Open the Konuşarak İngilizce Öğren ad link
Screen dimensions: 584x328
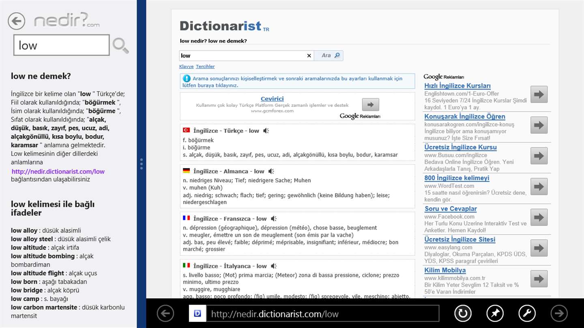tap(465, 117)
